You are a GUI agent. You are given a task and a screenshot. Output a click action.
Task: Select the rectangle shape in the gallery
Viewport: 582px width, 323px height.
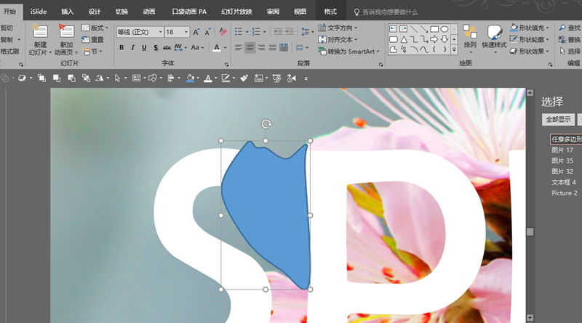point(434,29)
